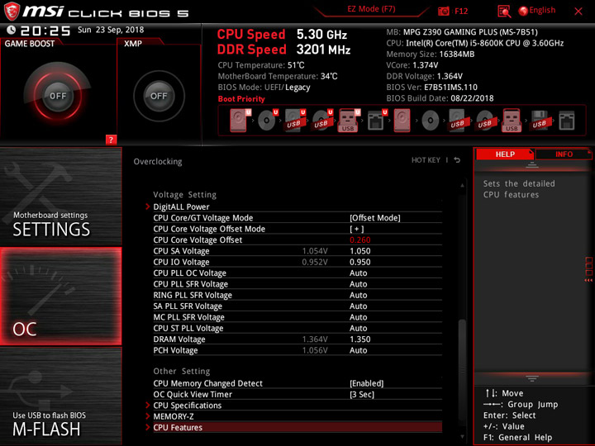This screenshot has width=595, height=446.
Task: Expand the MEMORY-Z submenu
Action: 174,416
